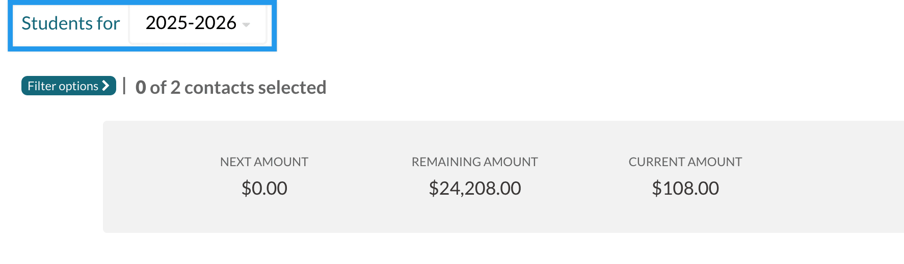904x264 pixels.
Task: Click the $108.00 current amount value
Action: click(x=685, y=189)
